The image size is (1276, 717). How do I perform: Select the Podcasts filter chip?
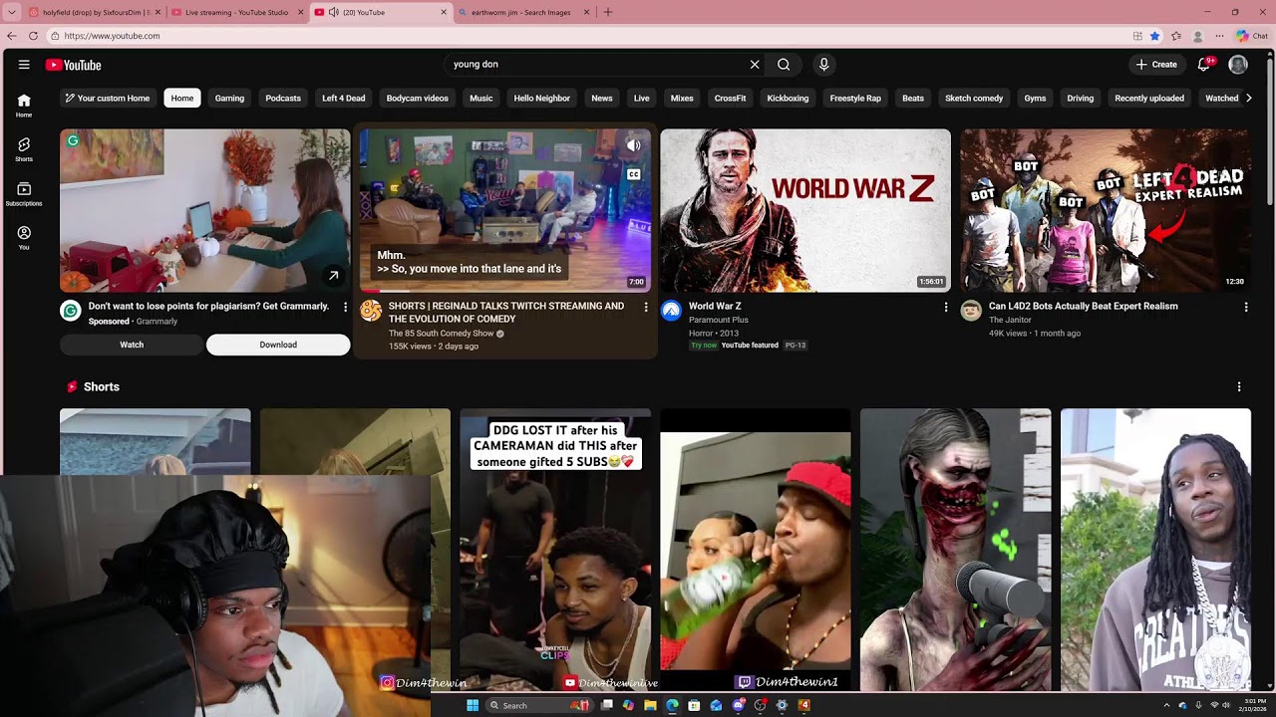click(x=283, y=98)
